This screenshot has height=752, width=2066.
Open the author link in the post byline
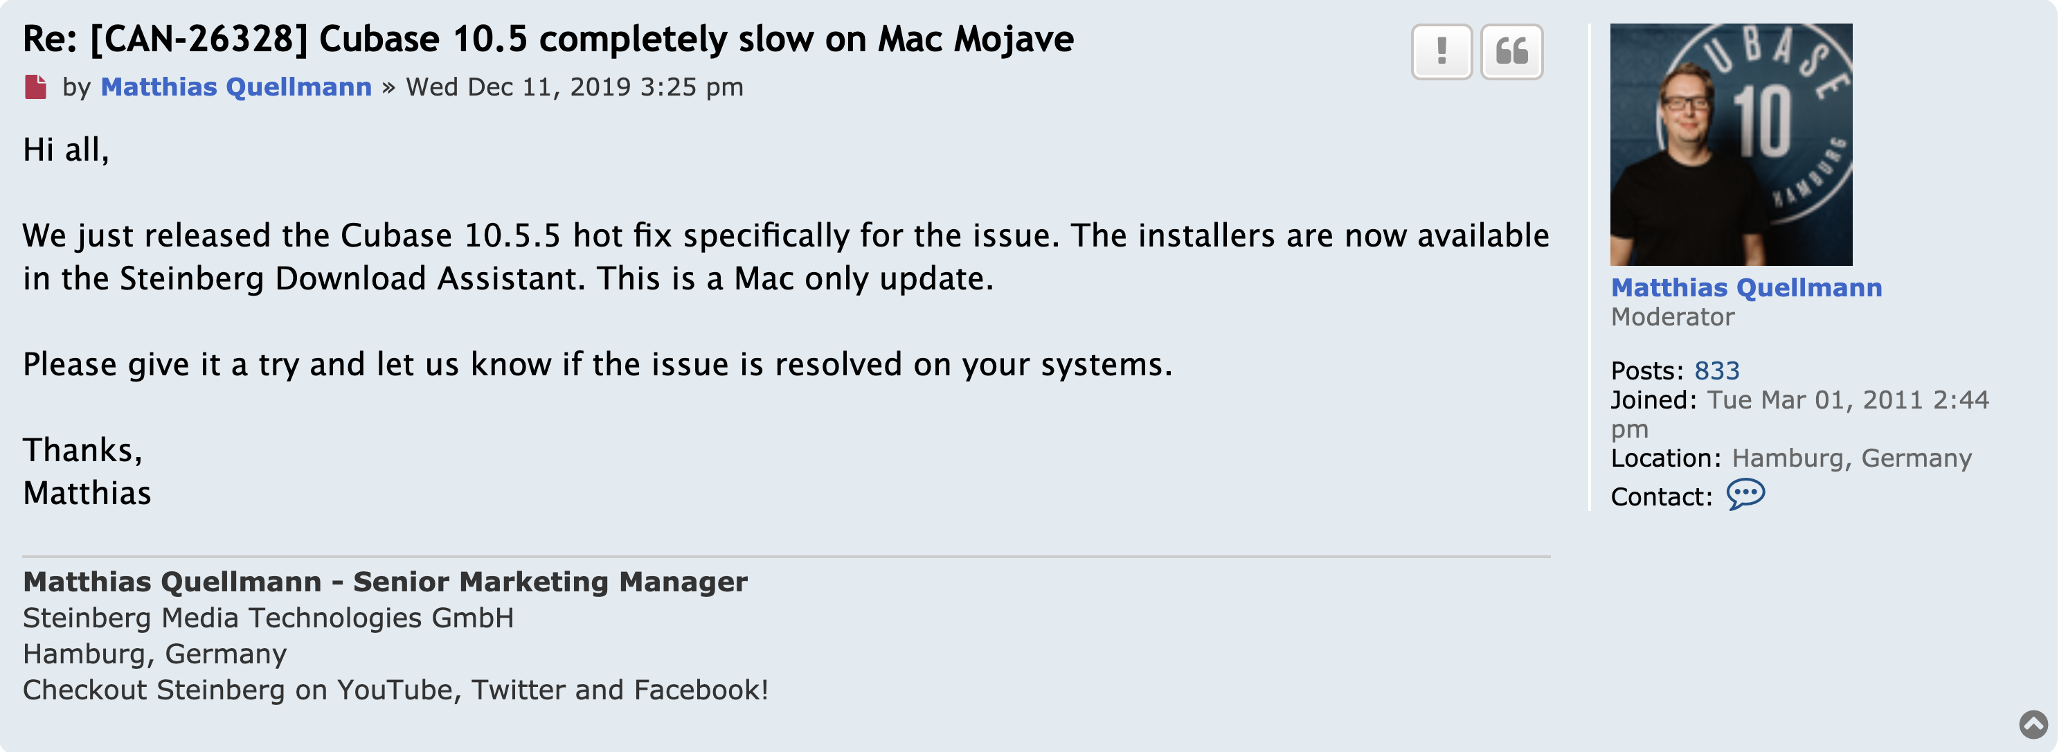[236, 87]
